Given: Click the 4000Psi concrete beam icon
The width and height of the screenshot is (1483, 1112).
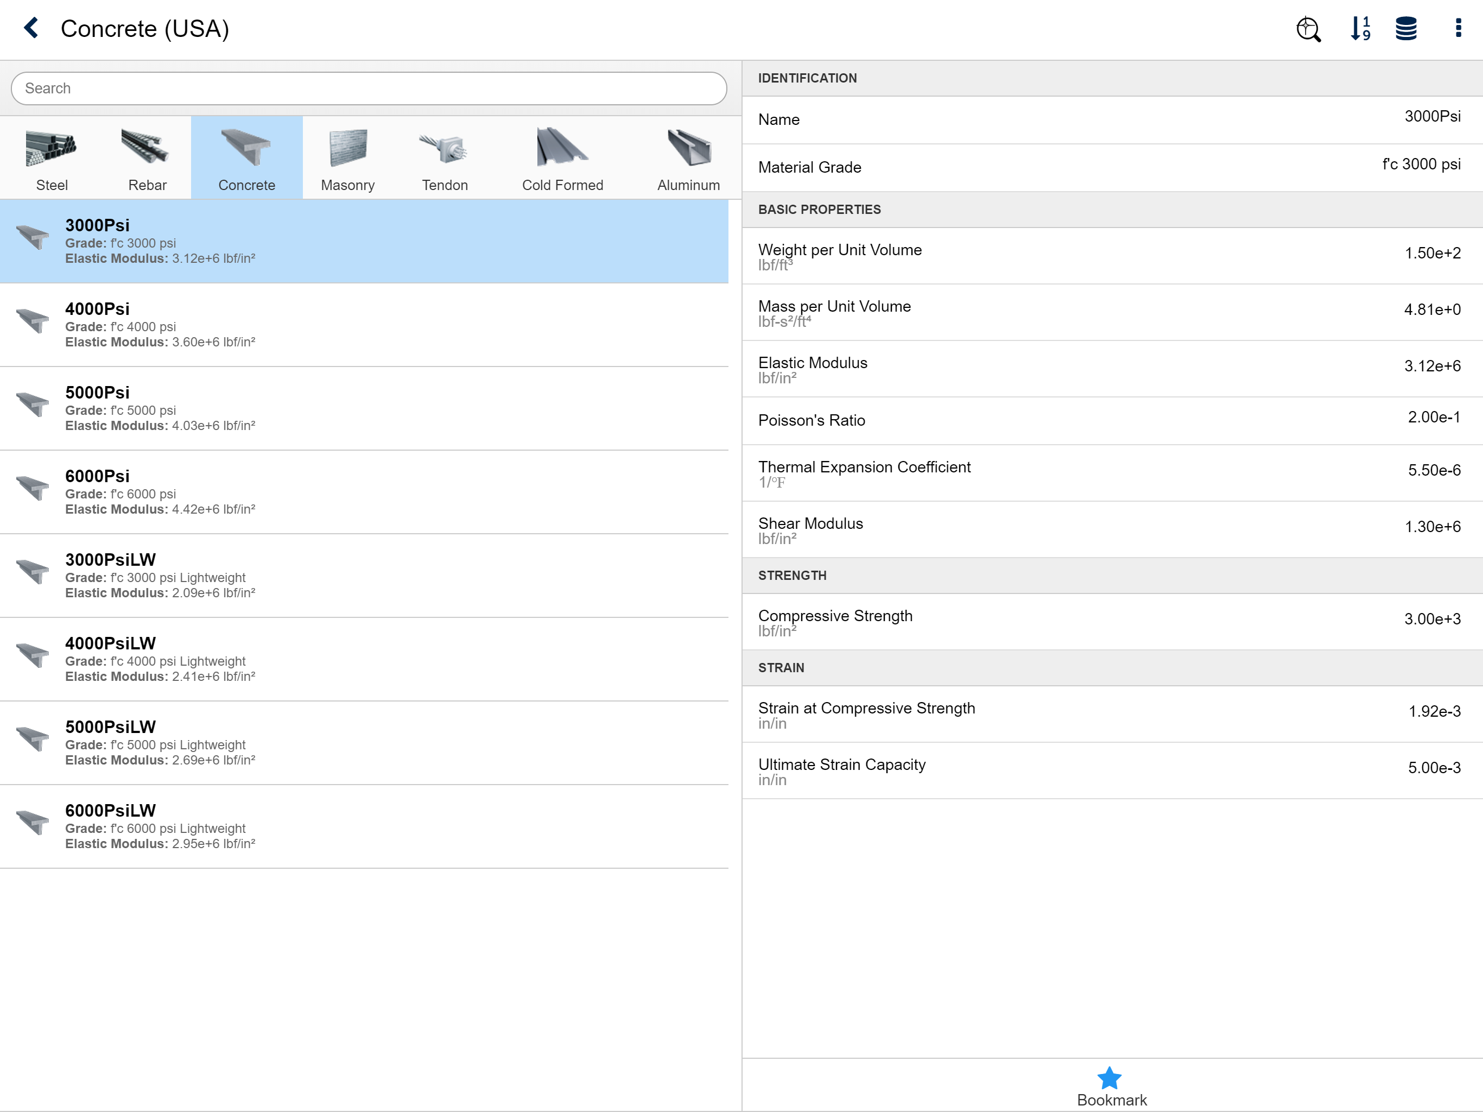Looking at the screenshot, I should click(32, 320).
